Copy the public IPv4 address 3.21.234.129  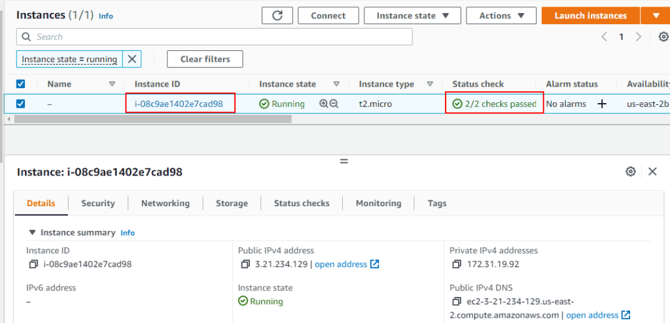(x=245, y=264)
